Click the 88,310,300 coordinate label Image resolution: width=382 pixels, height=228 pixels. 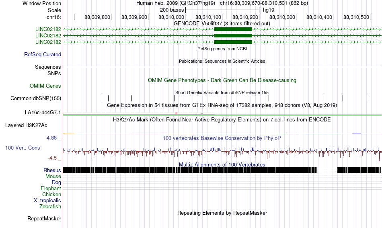click(282, 17)
